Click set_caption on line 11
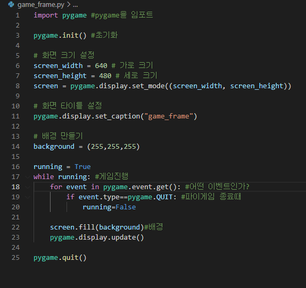Screen dimensions: 306x288 pyautogui.click(x=118, y=116)
